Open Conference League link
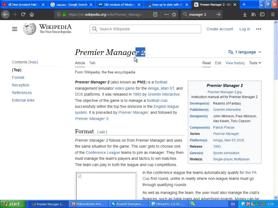Viewport: 278px width, 208px height. tap(103, 152)
